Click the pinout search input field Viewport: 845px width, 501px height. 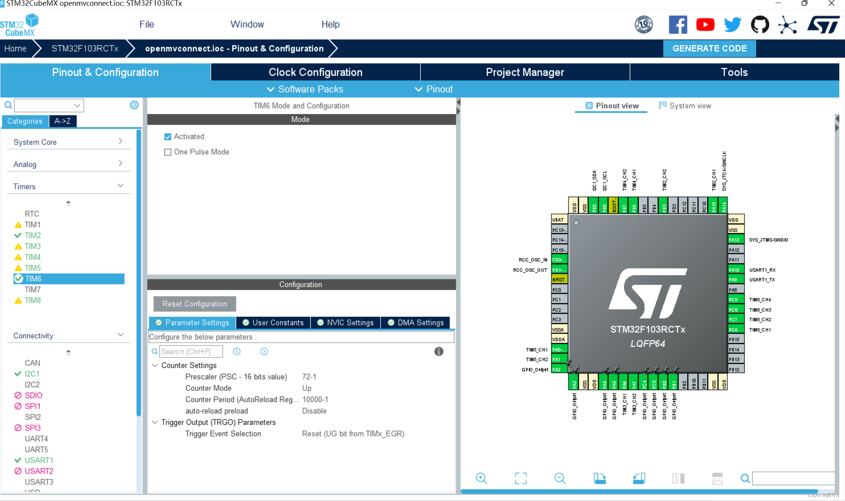(x=793, y=478)
